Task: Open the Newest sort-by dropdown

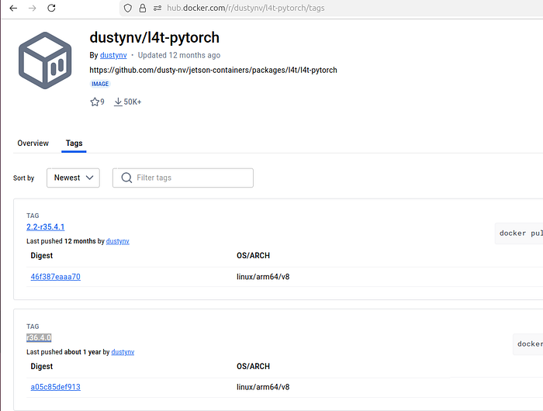Action: coord(73,178)
